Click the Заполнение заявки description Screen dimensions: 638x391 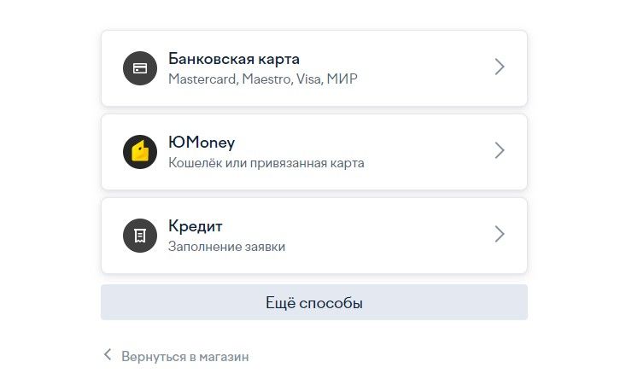coord(226,247)
